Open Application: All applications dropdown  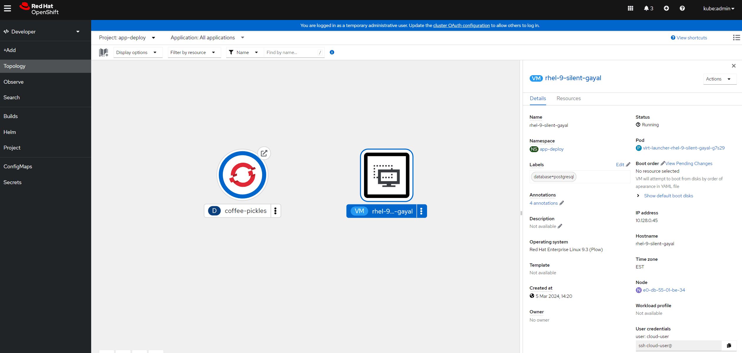coord(207,38)
